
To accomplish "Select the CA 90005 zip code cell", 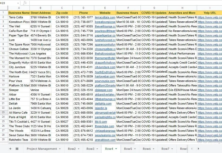I will [x=62, y=135].
